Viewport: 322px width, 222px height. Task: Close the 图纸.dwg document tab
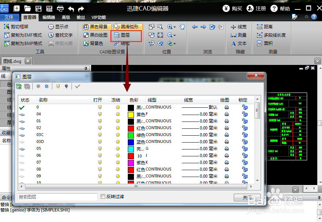[28, 61]
